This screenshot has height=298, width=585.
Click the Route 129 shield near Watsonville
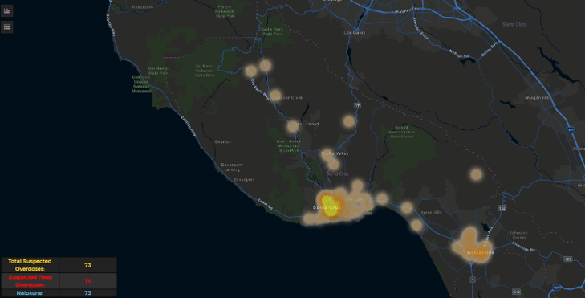pos(568,259)
